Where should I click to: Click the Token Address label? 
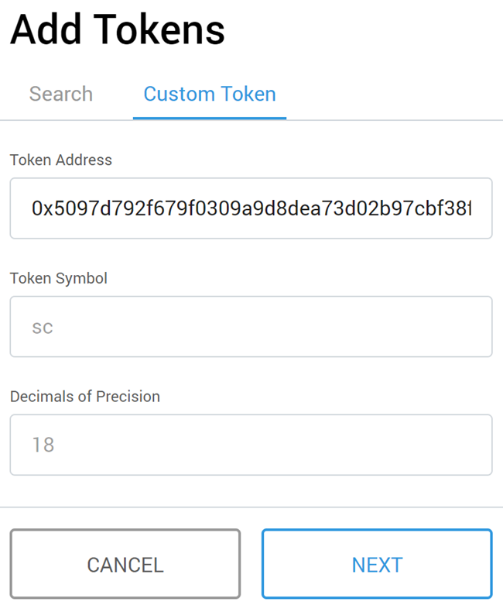click(61, 160)
